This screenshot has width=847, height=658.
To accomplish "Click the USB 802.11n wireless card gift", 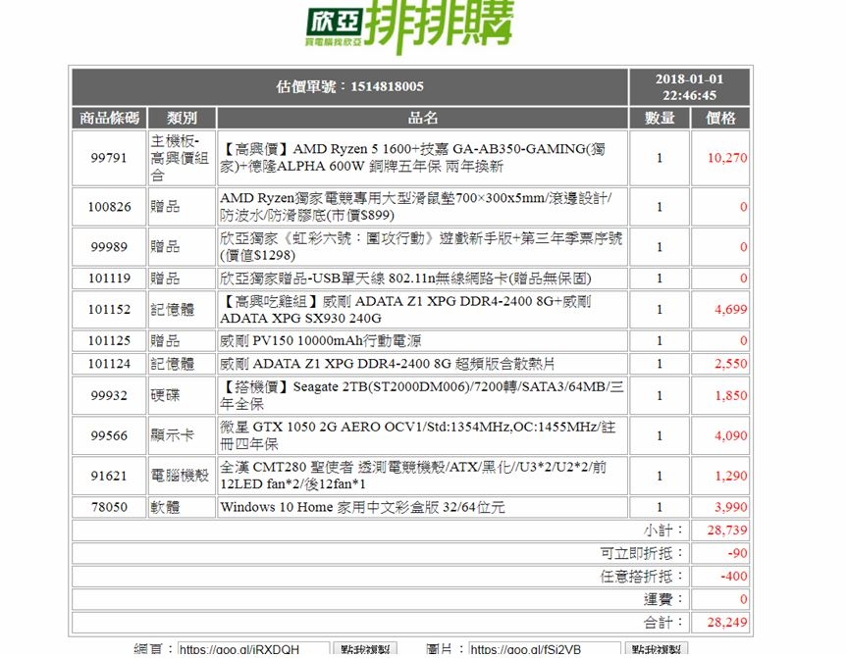I will [405, 278].
